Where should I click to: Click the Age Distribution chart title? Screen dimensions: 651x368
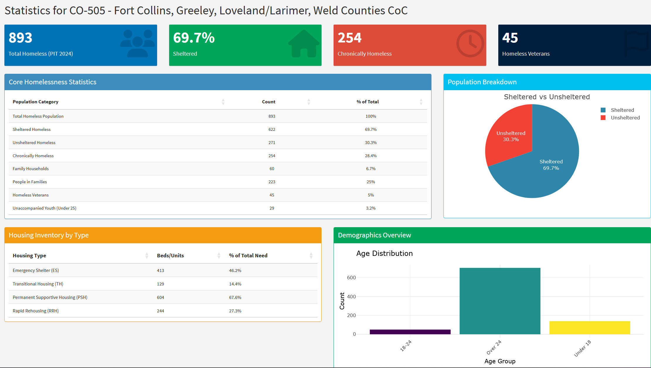[x=384, y=253]
